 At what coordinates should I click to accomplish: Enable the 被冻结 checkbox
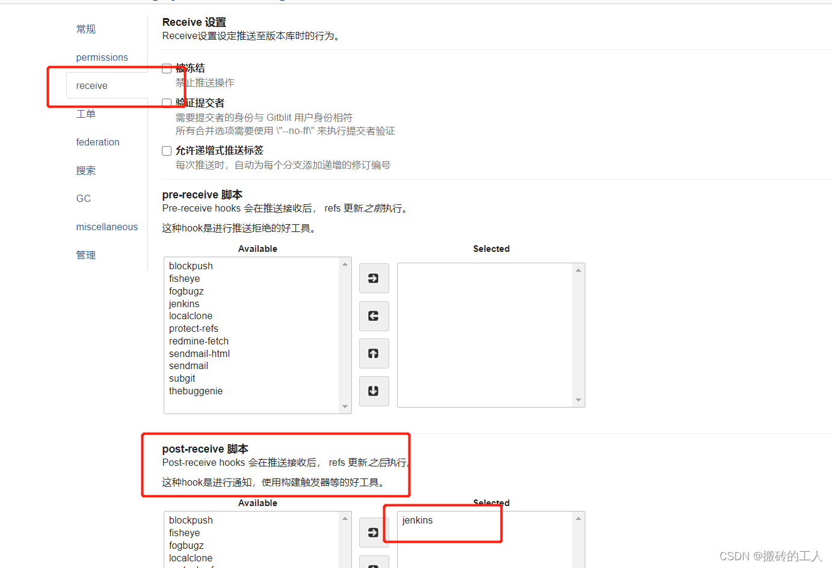point(167,69)
